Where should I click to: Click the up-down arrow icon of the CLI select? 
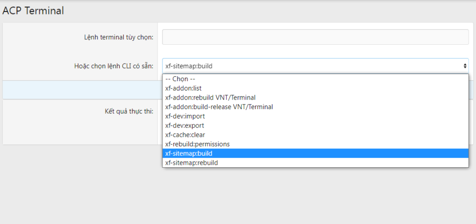[x=465, y=66]
